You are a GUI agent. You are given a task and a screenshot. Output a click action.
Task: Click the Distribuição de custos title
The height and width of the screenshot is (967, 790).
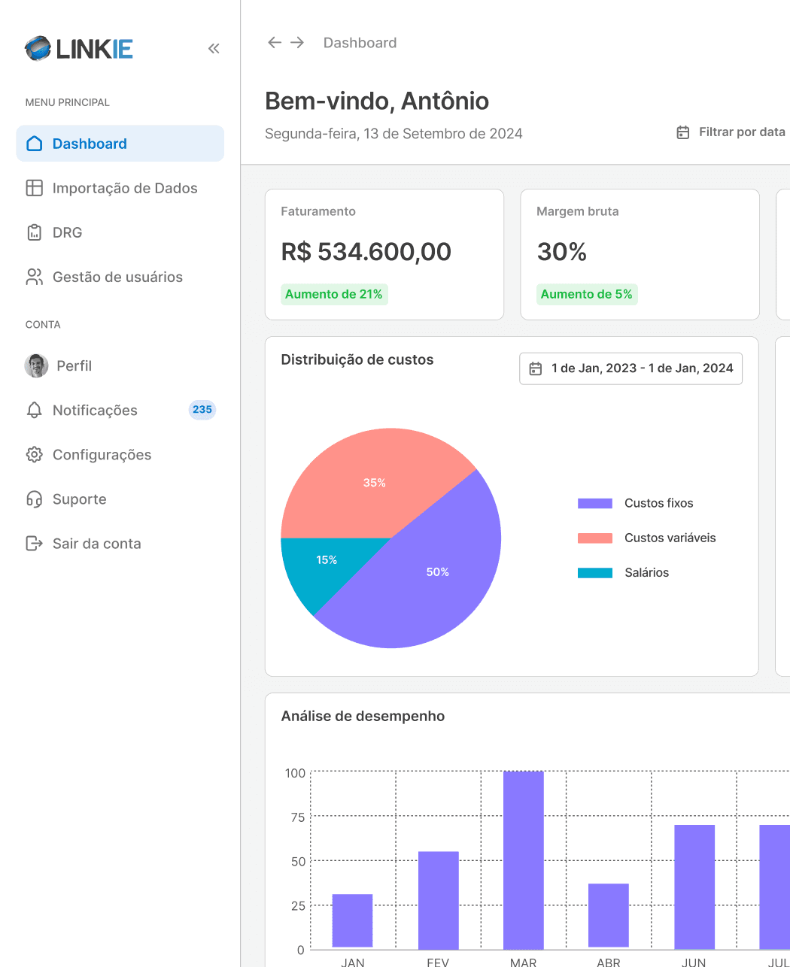(x=357, y=359)
